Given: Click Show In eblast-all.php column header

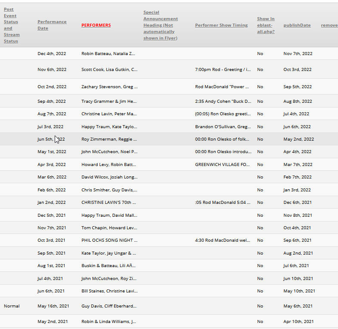Looking at the screenshot, I should point(266,25).
